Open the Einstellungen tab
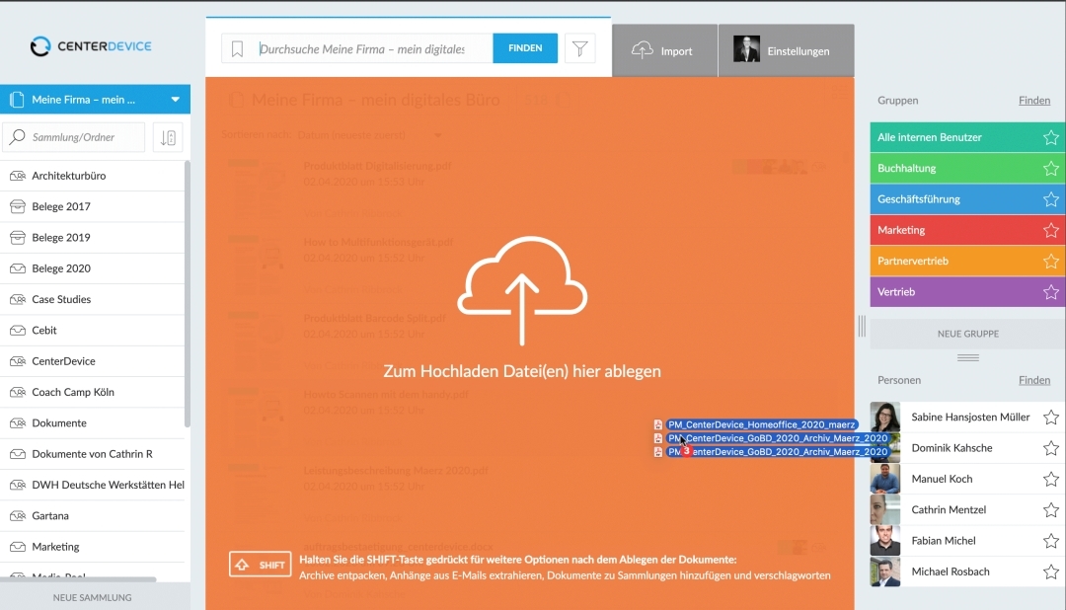Image resolution: width=1066 pixels, height=610 pixels. coord(787,50)
